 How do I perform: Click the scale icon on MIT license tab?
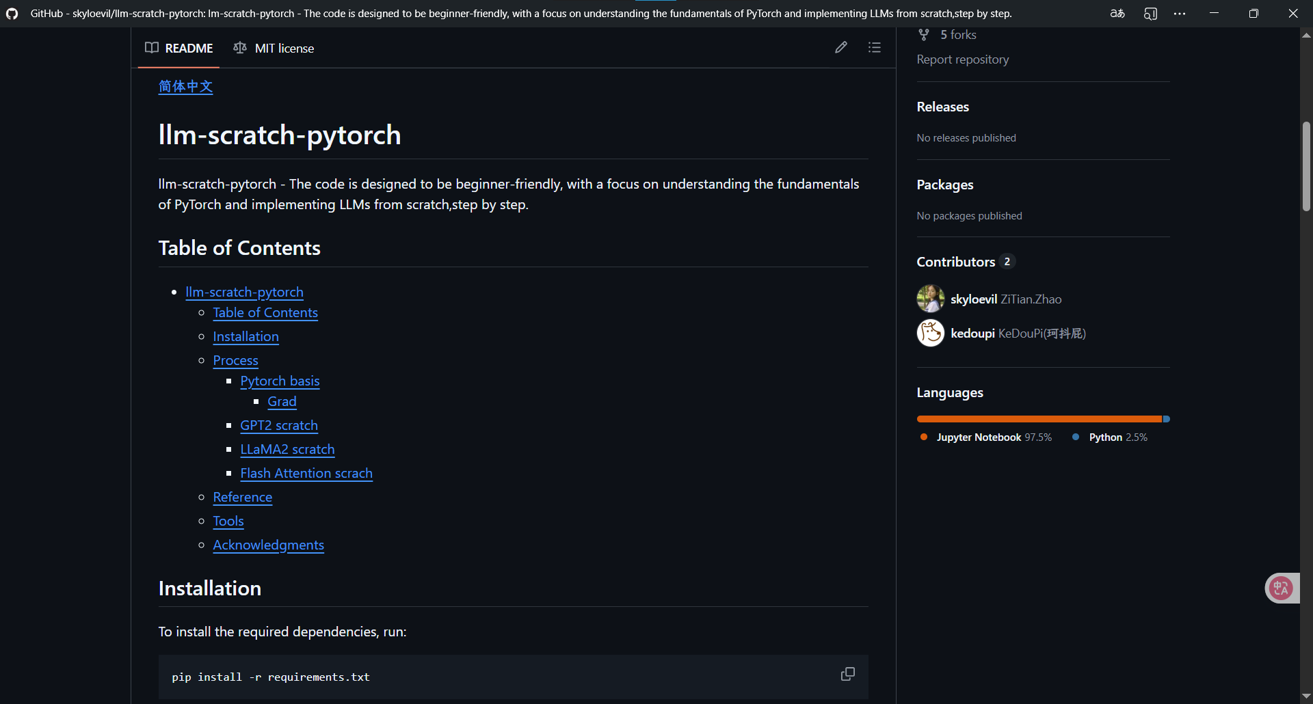click(240, 48)
